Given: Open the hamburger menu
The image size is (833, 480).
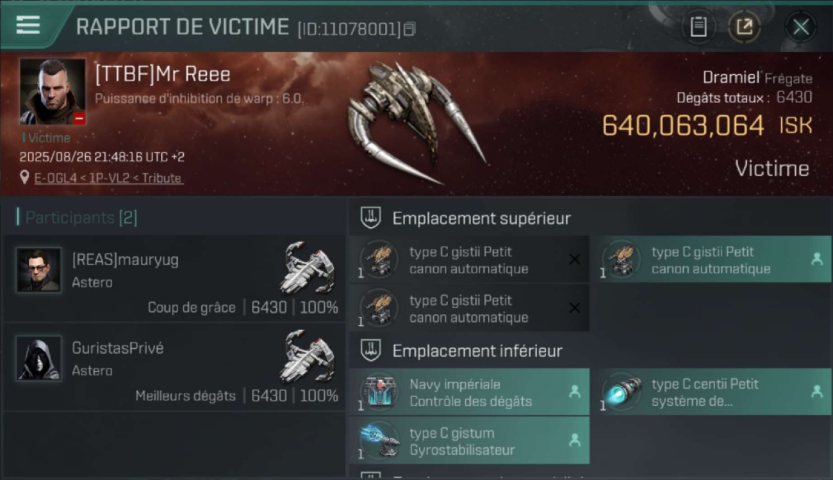Looking at the screenshot, I should click(x=28, y=25).
